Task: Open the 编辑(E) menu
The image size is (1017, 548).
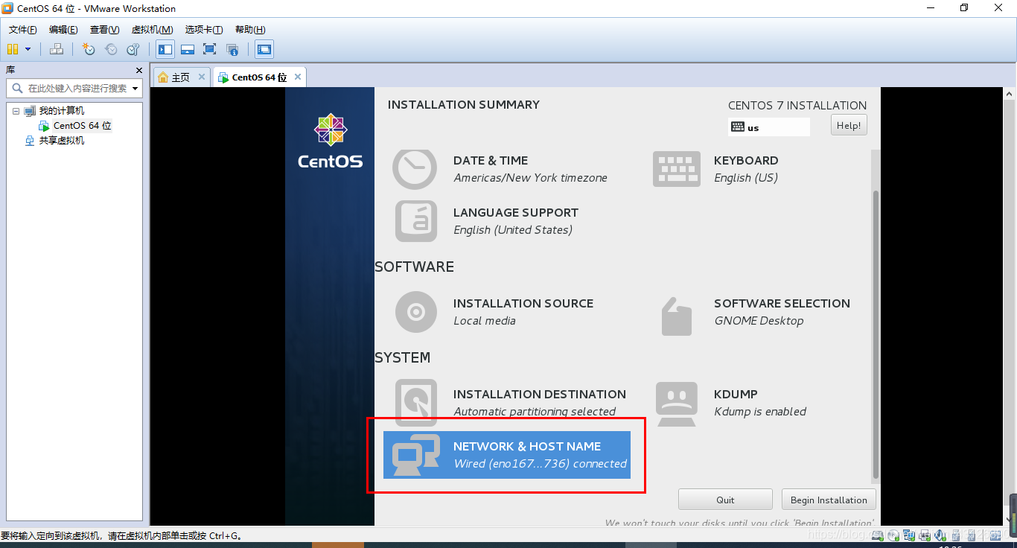Action: tap(63, 30)
